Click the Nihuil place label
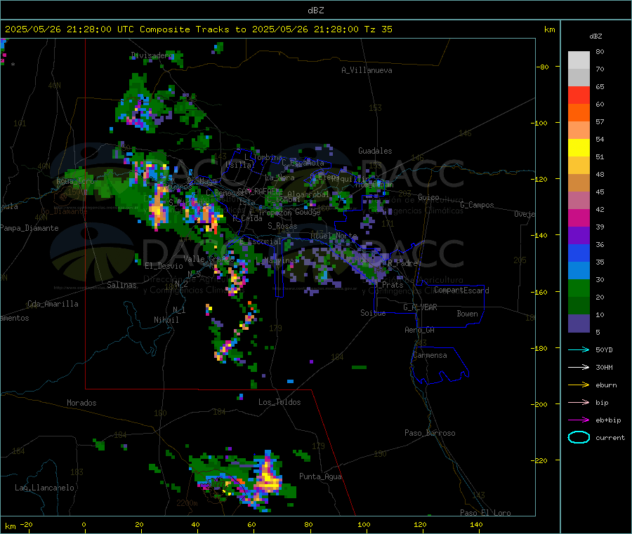The image size is (632, 534). coord(166,320)
